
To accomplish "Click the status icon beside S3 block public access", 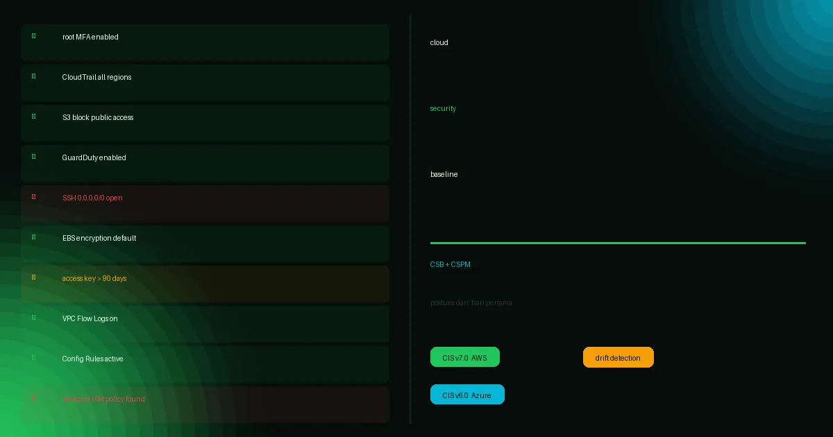I will point(33,116).
